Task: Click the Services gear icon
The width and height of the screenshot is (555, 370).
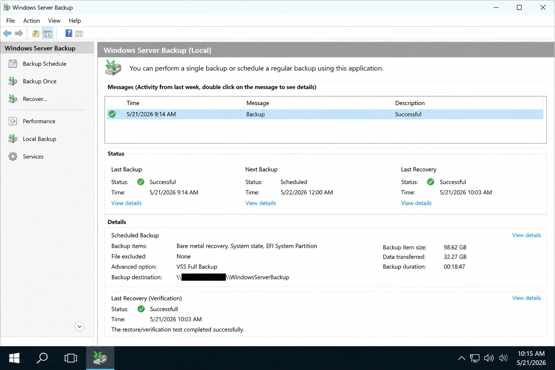Action: [x=13, y=156]
